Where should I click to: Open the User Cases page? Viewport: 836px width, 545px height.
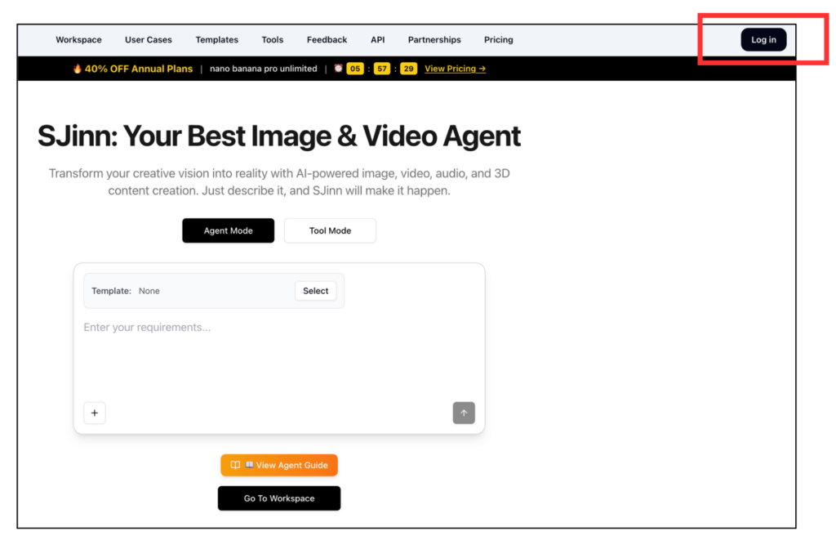(148, 39)
